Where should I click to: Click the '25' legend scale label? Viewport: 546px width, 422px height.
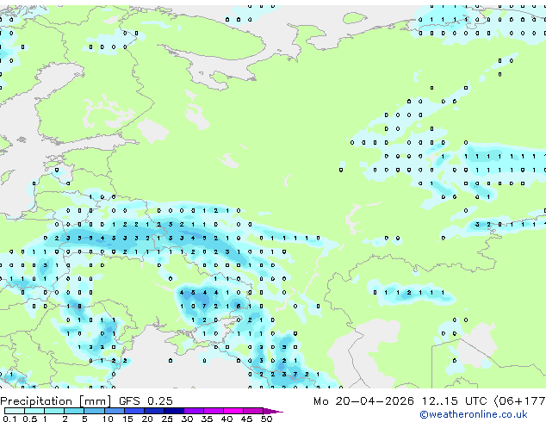coord(167,419)
